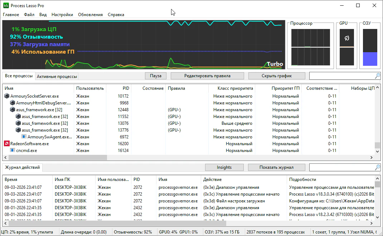Click the GPU leaf icon in the GPU meter

click(347, 38)
